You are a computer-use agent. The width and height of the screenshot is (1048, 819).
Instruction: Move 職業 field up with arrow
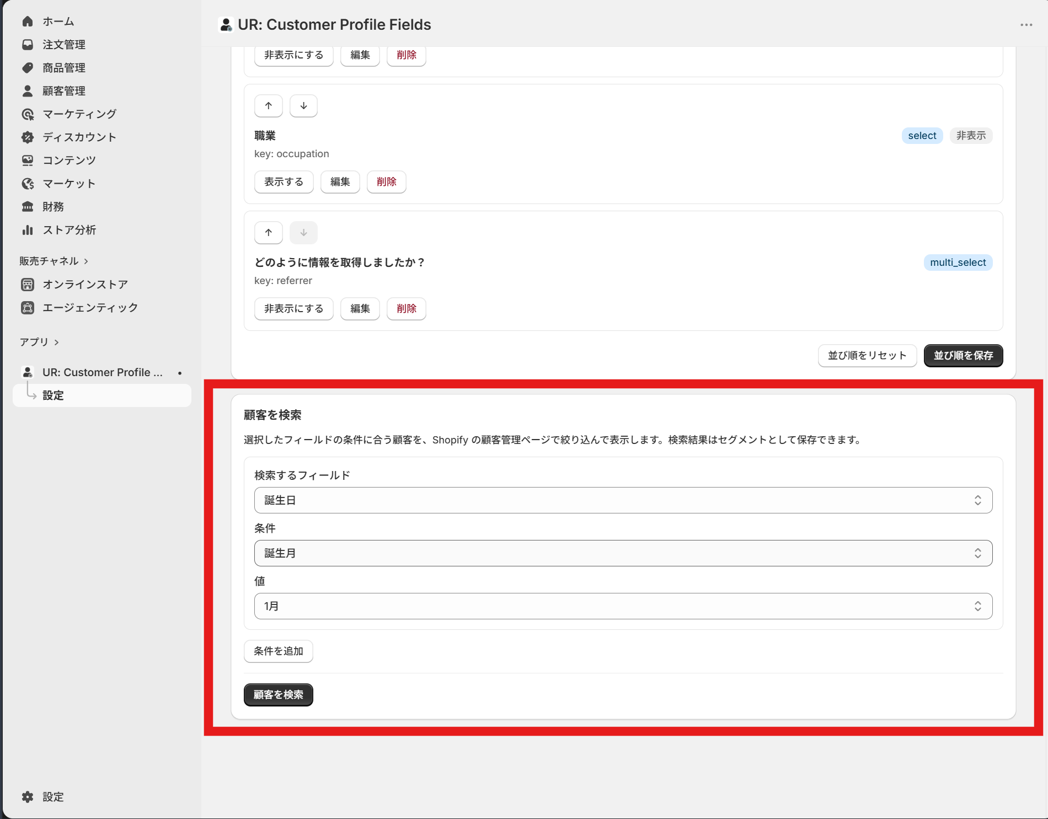tap(269, 106)
